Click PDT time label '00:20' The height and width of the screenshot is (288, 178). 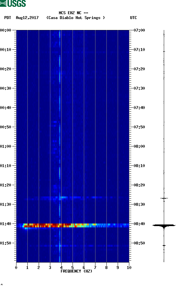tap(5, 69)
